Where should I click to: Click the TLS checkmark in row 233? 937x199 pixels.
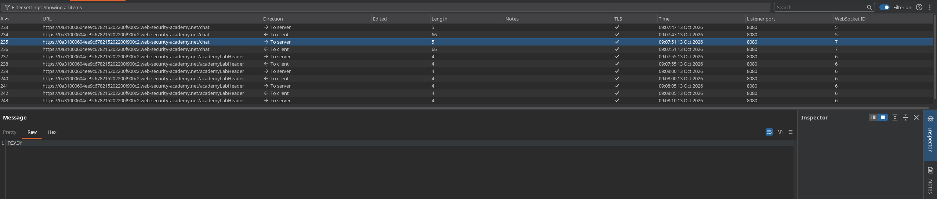[617, 27]
